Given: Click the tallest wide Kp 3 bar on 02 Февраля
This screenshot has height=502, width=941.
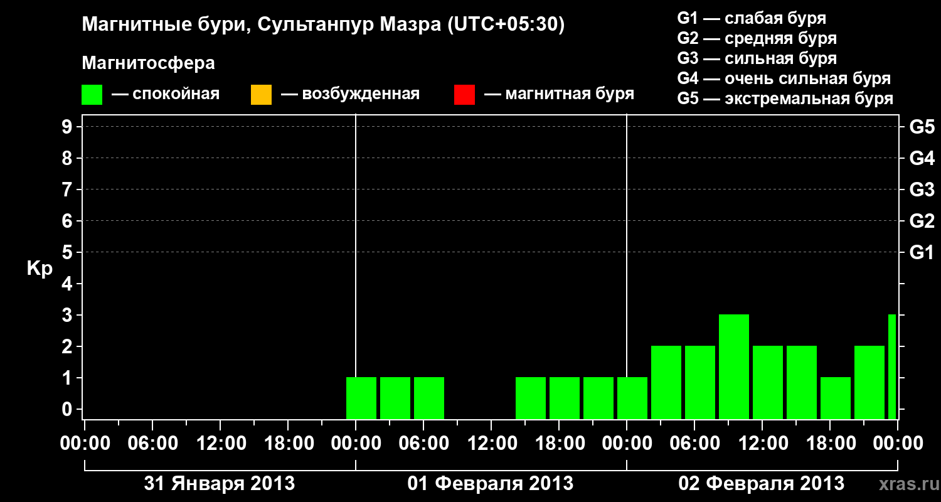Looking at the screenshot, I should click(x=734, y=366).
